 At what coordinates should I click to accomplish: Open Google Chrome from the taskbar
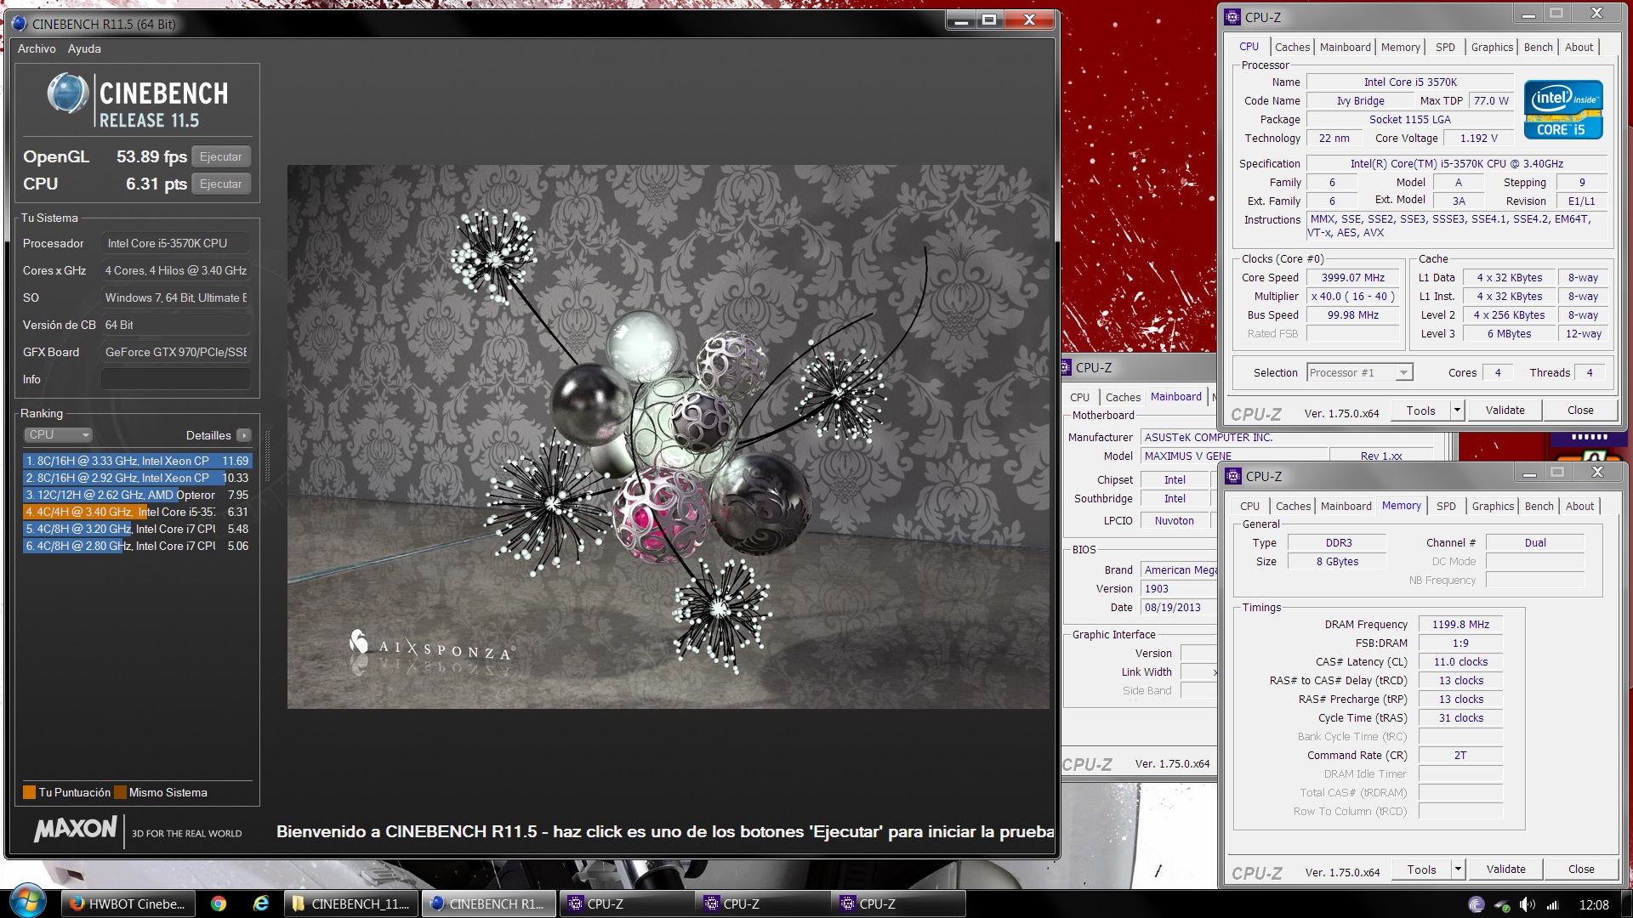(219, 904)
